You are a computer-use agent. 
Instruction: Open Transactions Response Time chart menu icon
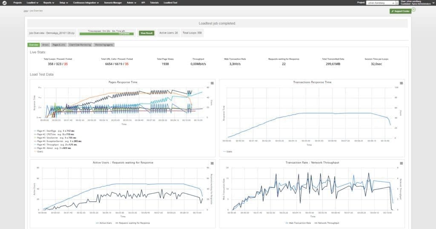pyautogui.click(x=401, y=83)
